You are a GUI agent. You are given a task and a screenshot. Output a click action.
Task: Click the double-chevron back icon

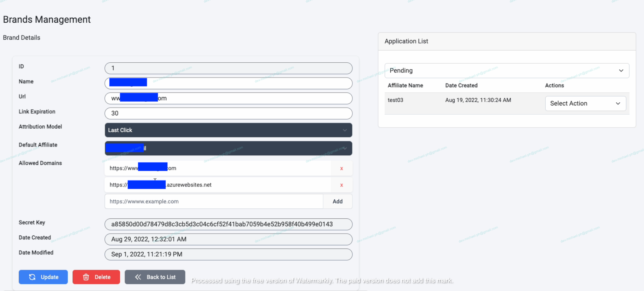tap(138, 277)
